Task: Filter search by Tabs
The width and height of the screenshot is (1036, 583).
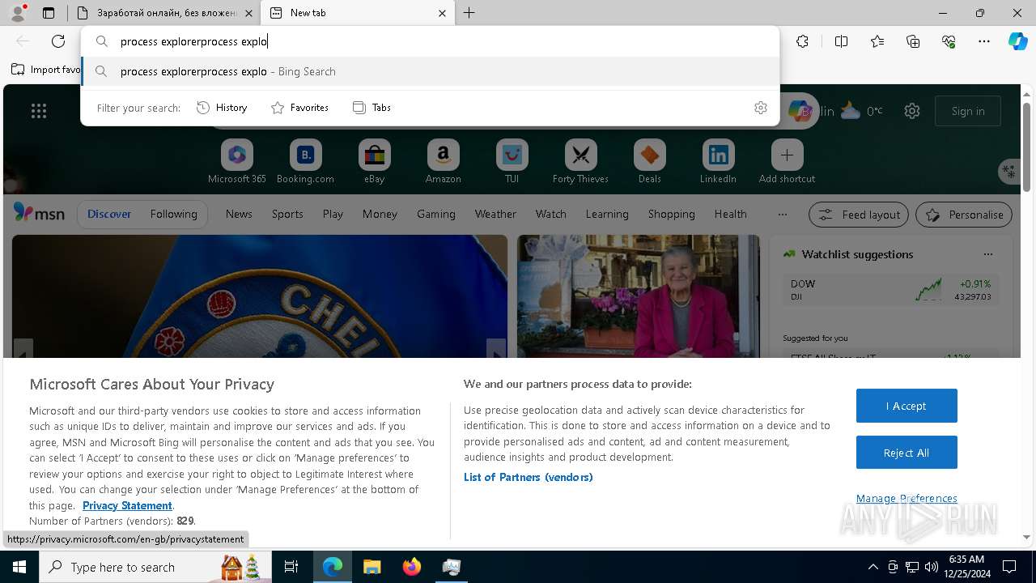Action: pyautogui.click(x=372, y=108)
